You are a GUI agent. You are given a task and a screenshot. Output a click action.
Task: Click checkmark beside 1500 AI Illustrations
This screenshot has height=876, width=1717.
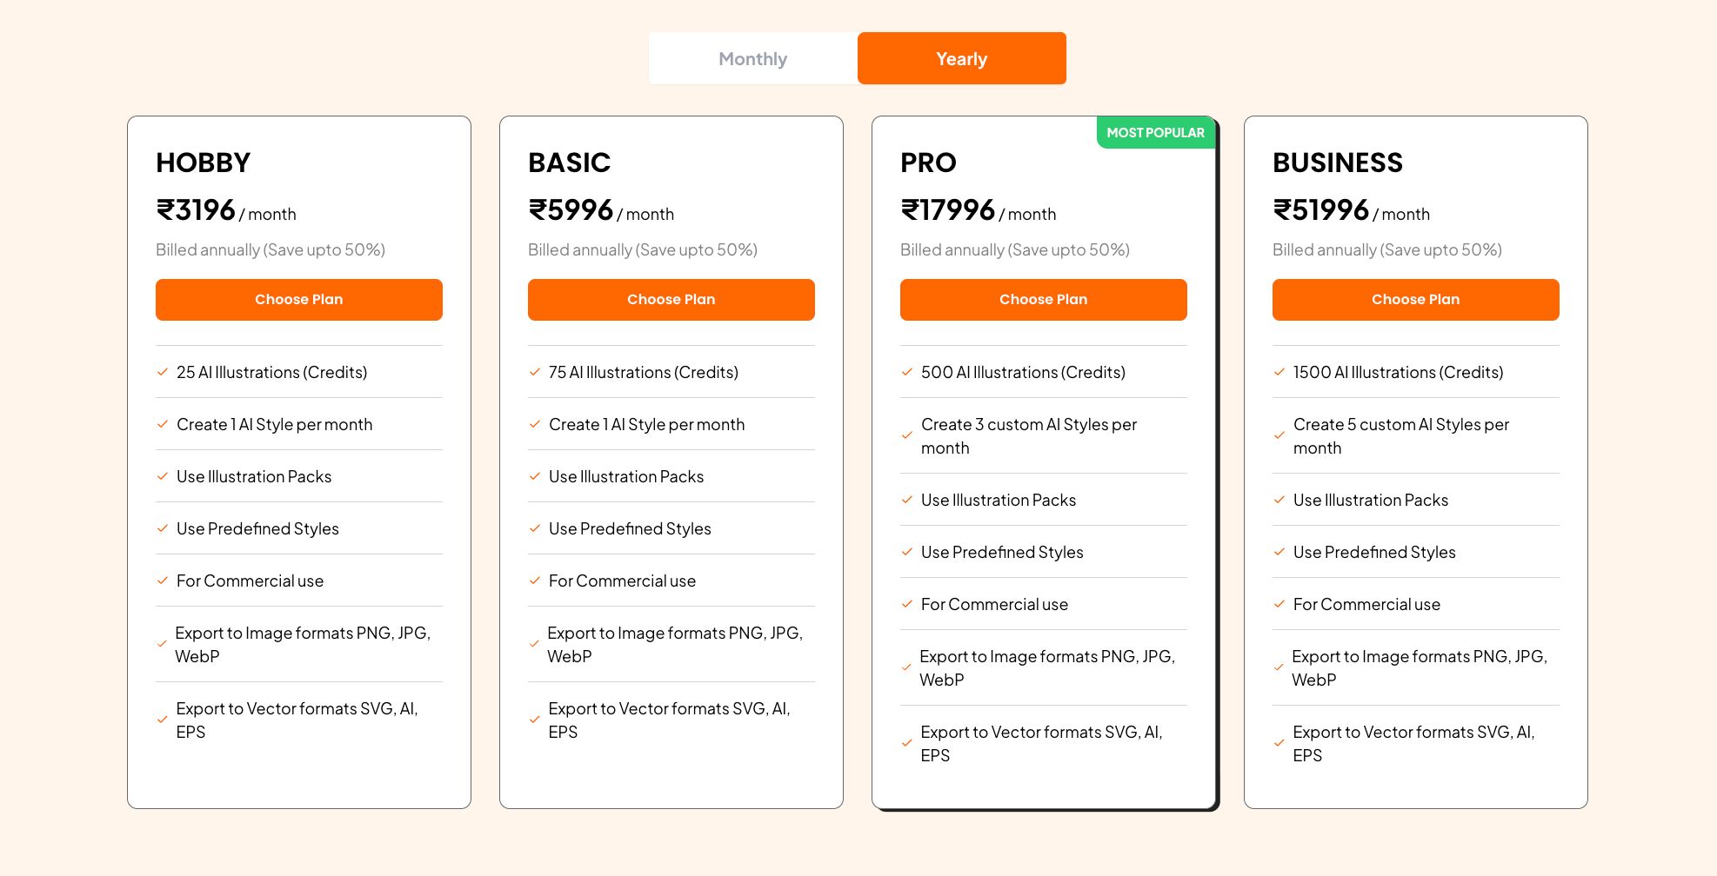(x=1279, y=372)
